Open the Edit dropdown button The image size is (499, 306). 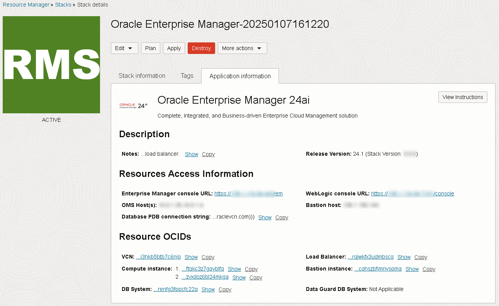pos(124,48)
